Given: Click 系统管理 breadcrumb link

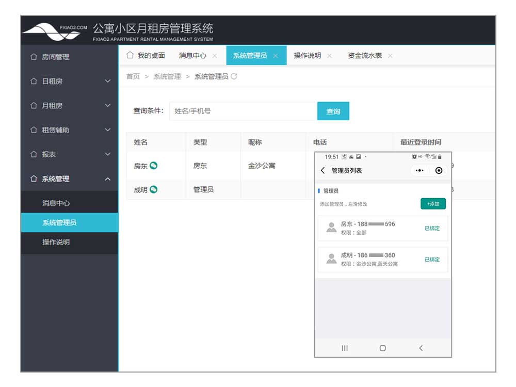Looking at the screenshot, I should click(x=167, y=76).
